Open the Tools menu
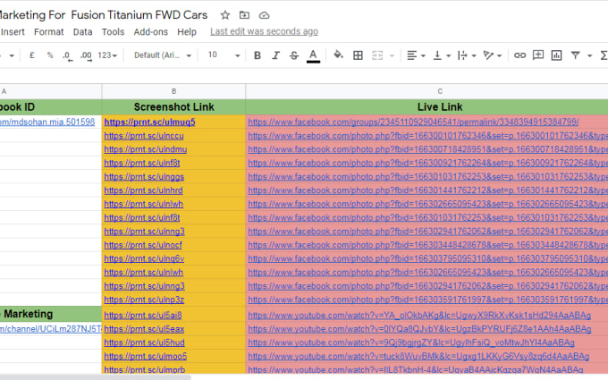The image size is (608, 380). coord(113,32)
